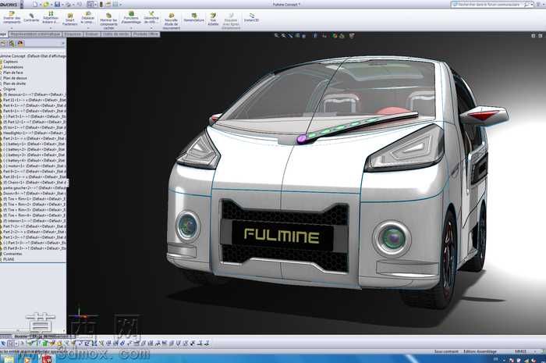
Task: Expand the feature tree panel chevron
Action: coord(63,44)
